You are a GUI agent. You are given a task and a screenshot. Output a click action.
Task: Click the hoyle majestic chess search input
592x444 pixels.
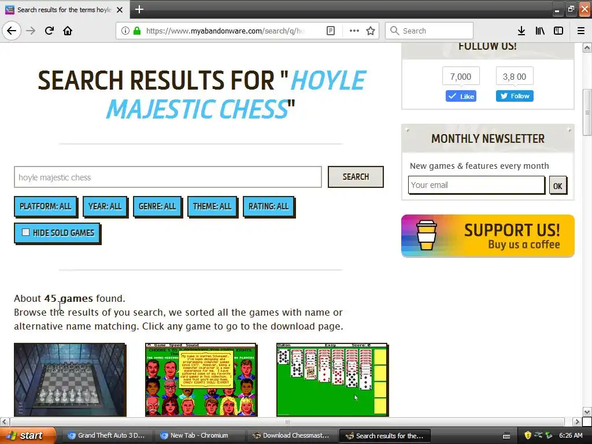[x=168, y=177]
